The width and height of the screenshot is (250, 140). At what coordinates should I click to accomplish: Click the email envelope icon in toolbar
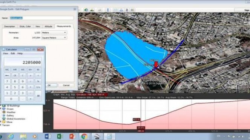[x=116, y=10]
